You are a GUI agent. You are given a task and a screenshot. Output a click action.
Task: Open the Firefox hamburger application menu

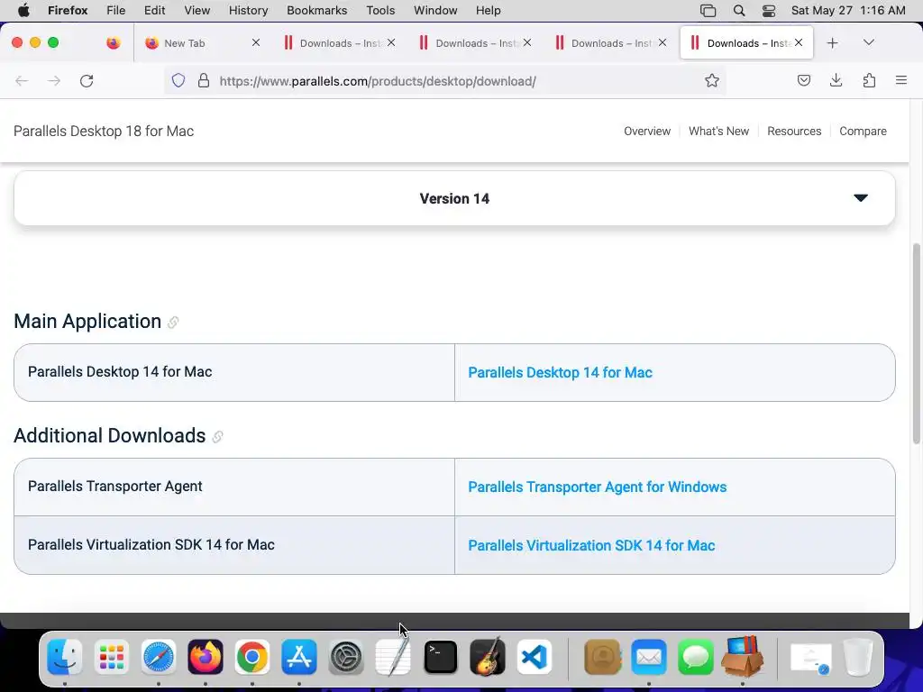[x=901, y=80]
